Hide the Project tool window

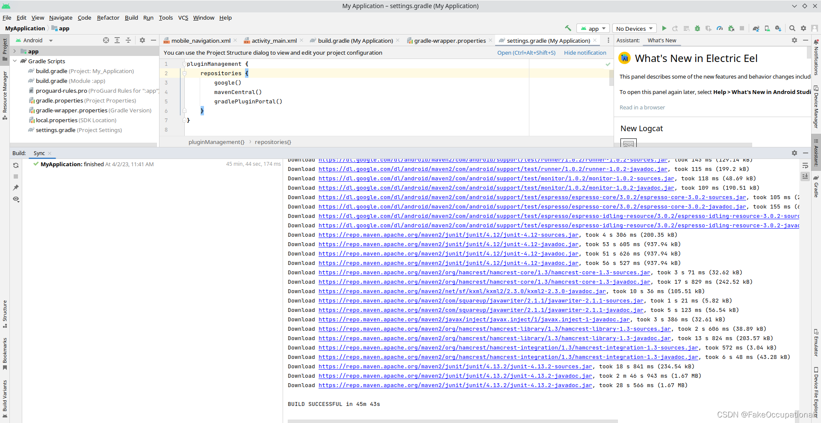154,40
